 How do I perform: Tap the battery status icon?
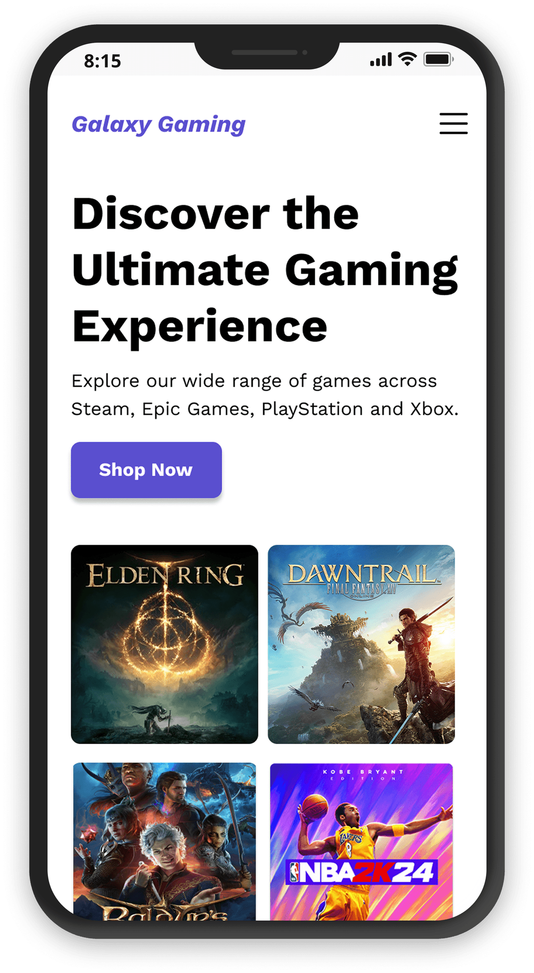[439, 59]
